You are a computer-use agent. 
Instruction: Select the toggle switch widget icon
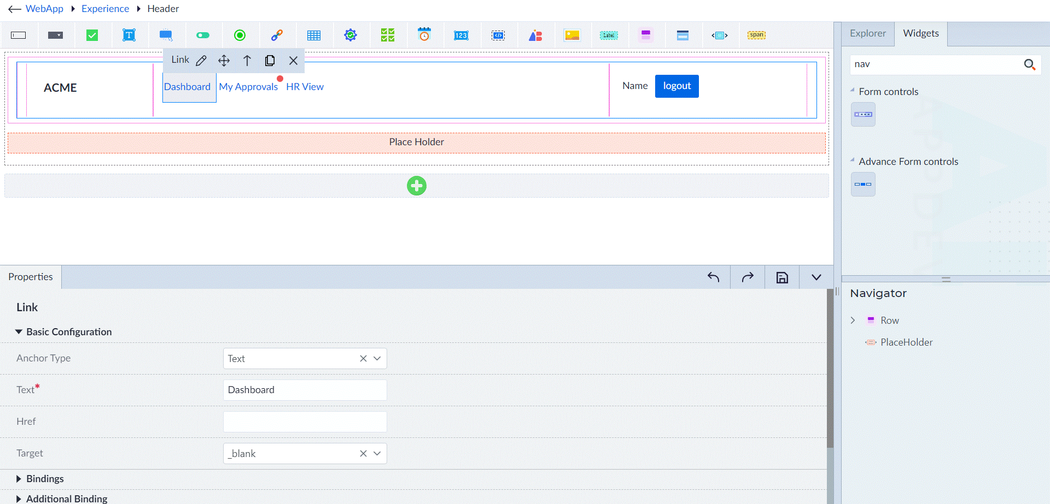tap(203, 35)
